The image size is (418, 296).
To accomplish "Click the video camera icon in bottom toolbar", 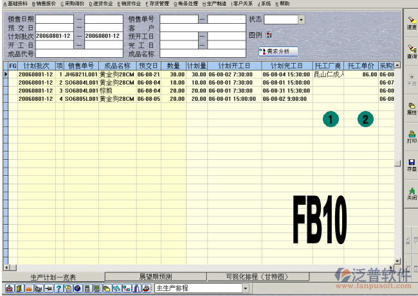I will click(39, 288).
